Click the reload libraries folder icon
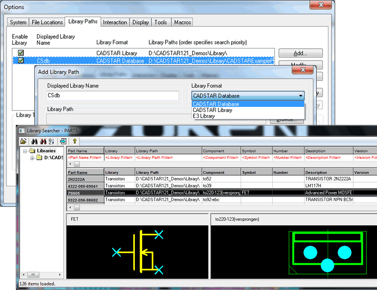Screen dimensions: 377x290 23,141
